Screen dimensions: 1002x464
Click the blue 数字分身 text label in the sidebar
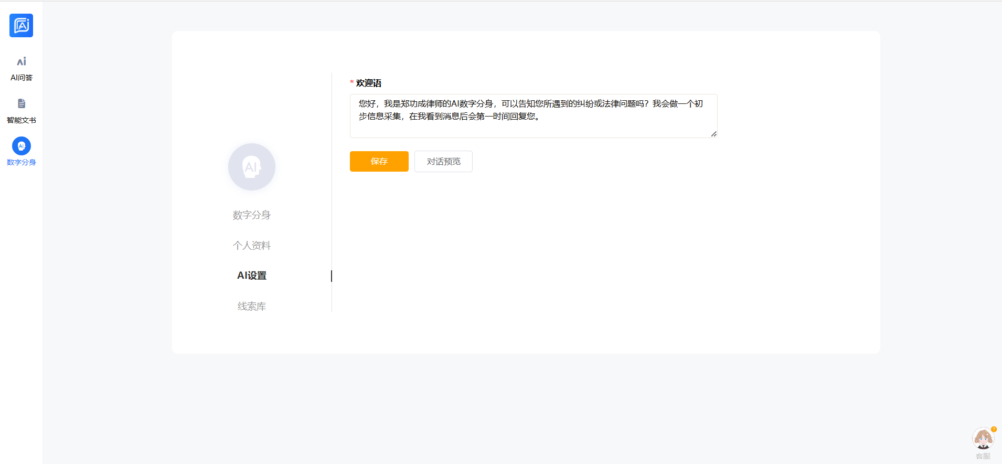click(21, 163)
